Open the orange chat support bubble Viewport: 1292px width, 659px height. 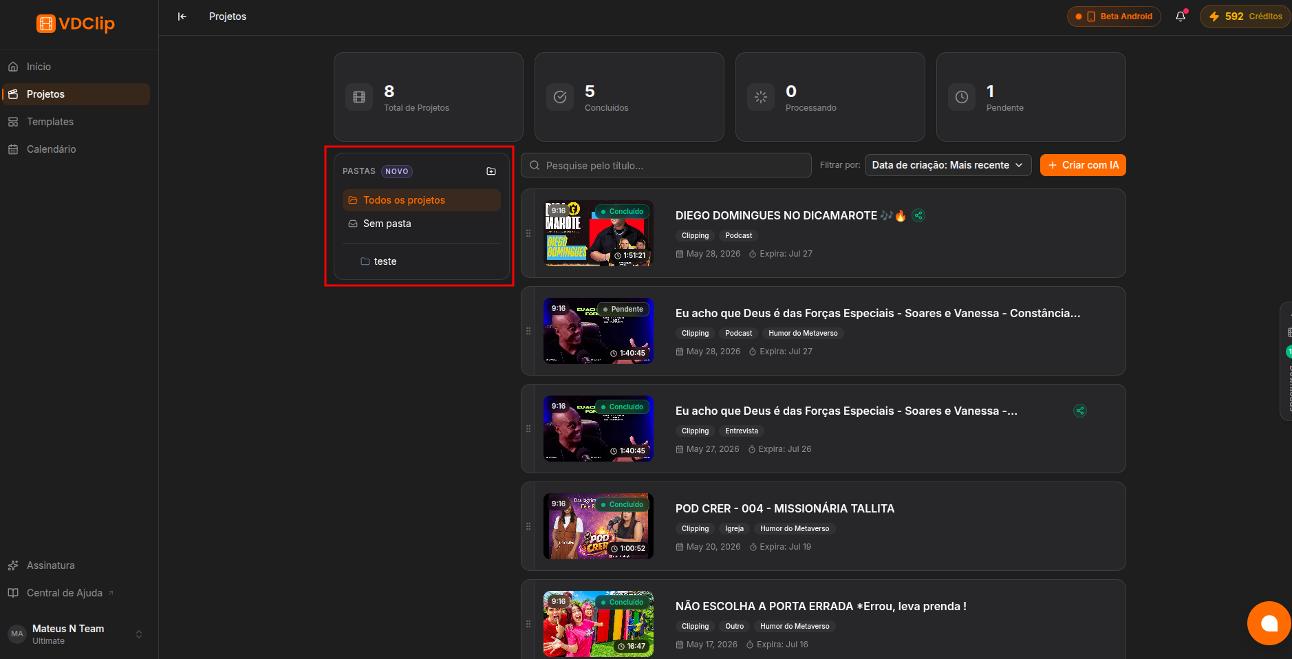tap(1269, 623)
